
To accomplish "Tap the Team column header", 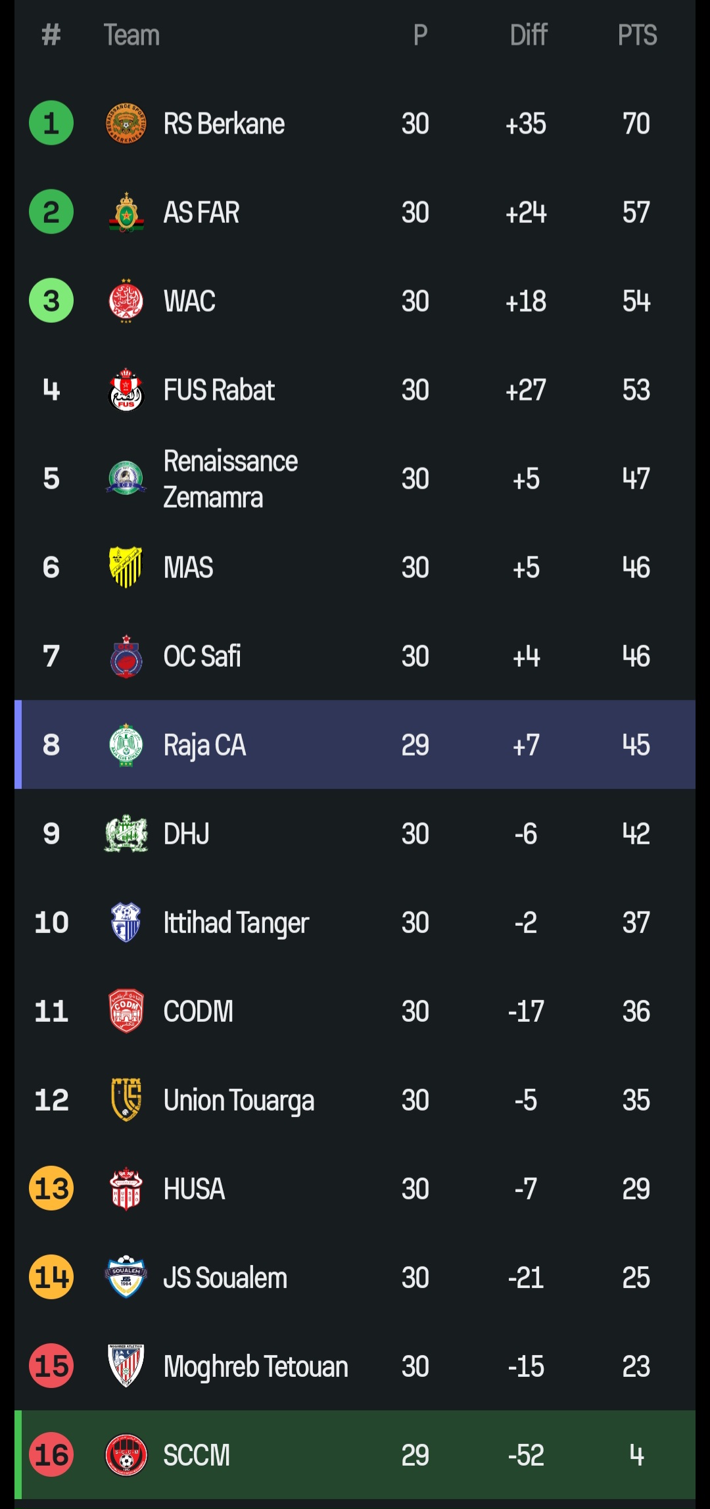I will tap(131, 35).
